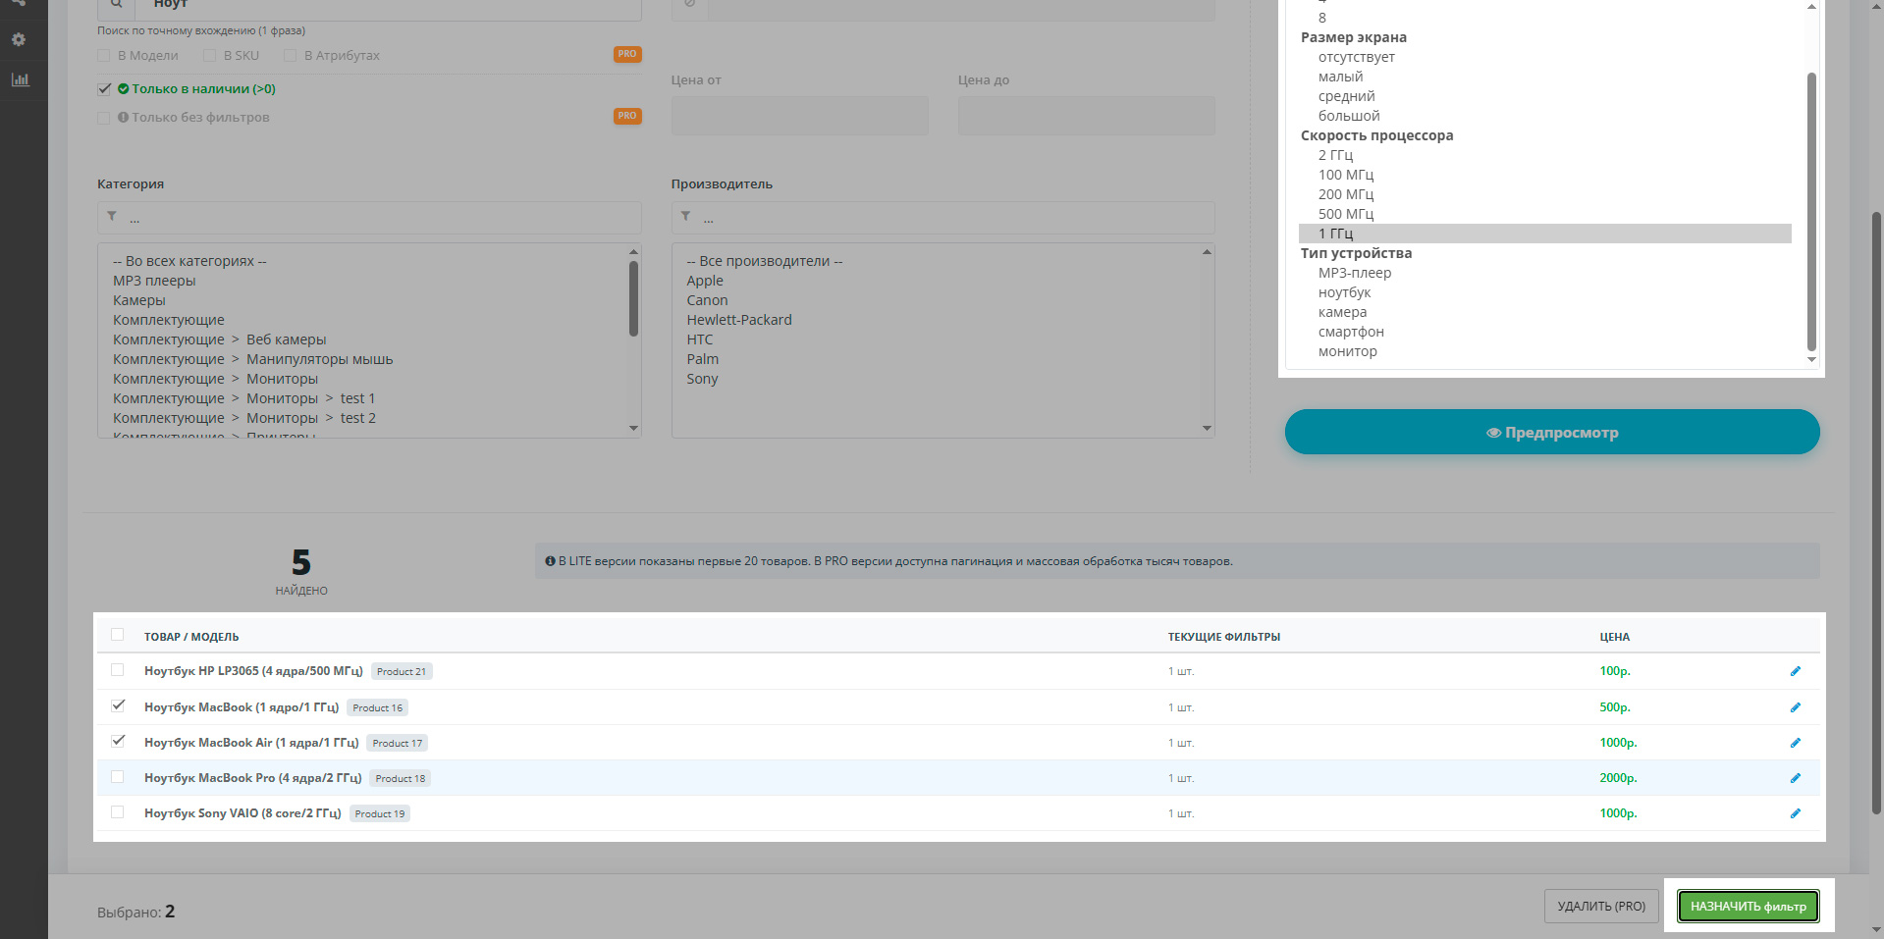Select Камеры in category list
Viewport: 1884px width, 939px height.
(x=138, y=300)
